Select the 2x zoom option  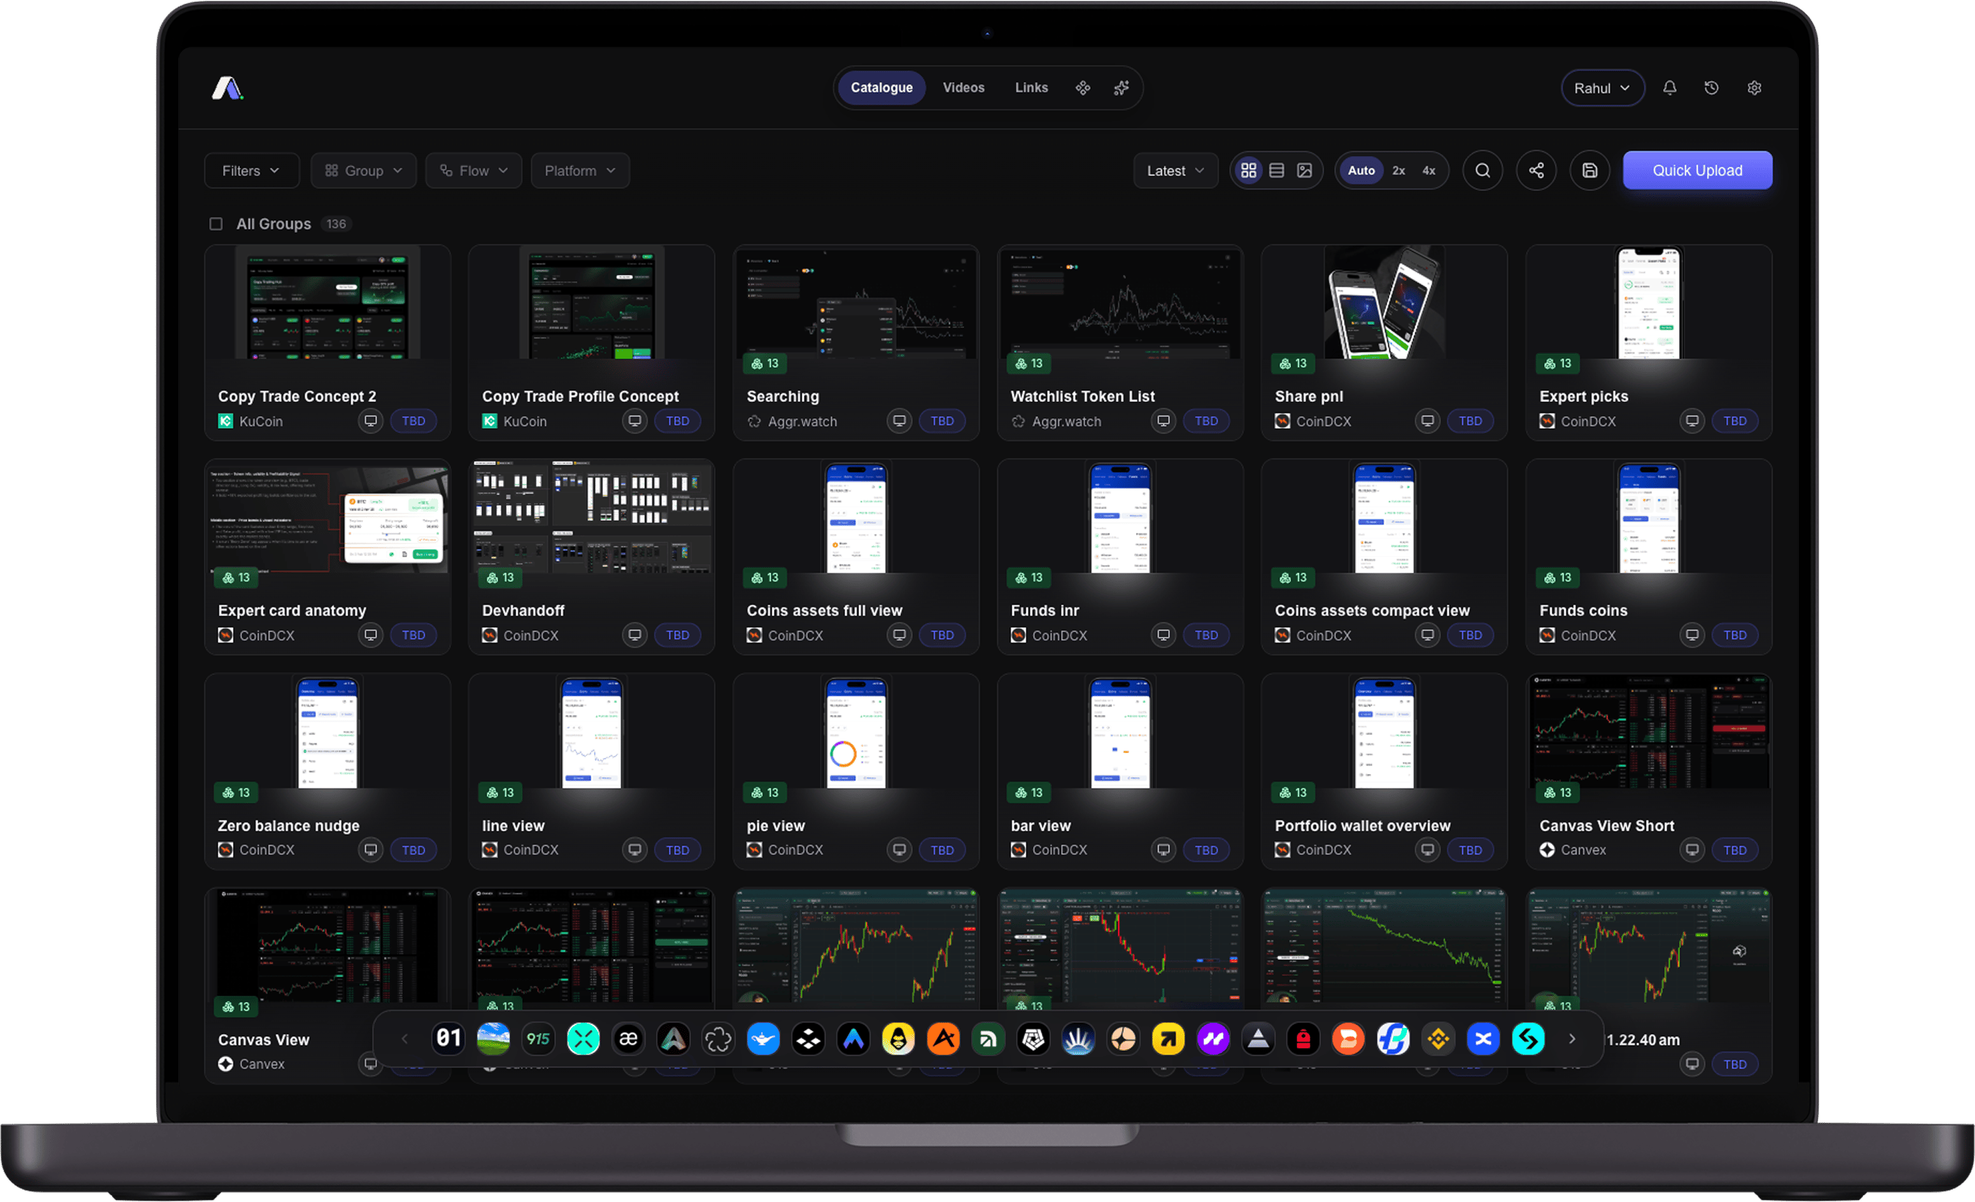coord(1399,170)
